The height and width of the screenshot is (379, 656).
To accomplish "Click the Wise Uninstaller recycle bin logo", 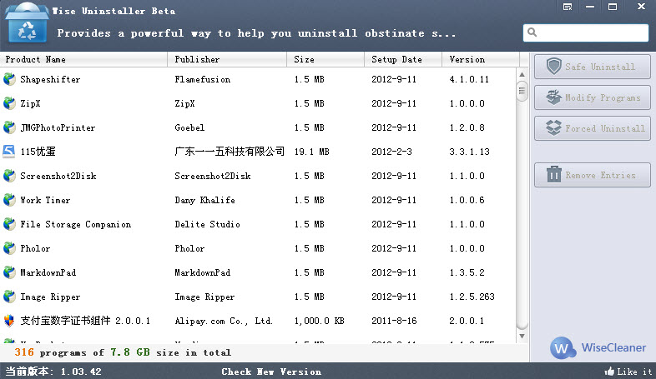I will click(x=27, y=24).
